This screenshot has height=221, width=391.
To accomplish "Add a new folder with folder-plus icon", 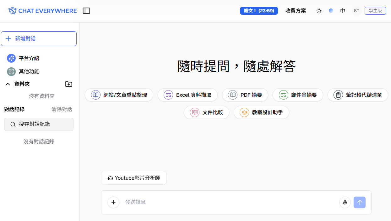I will click(68, 84).
